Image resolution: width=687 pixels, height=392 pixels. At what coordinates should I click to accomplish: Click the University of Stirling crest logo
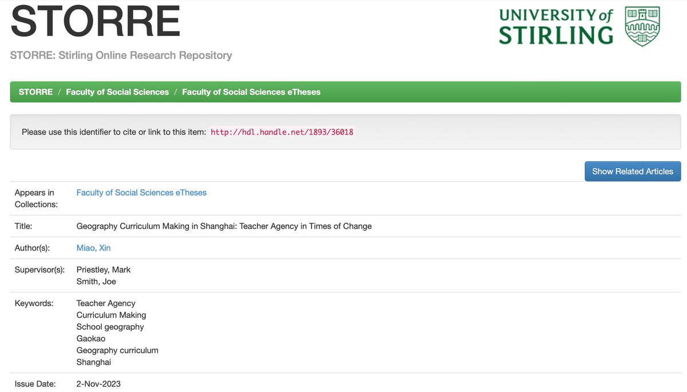642,26
